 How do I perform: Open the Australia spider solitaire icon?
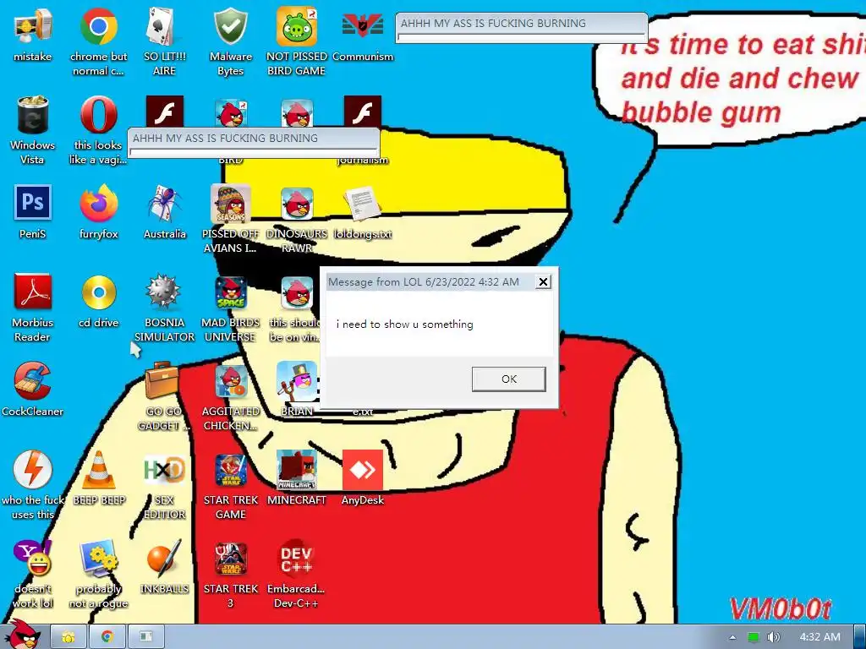(165, 203)
